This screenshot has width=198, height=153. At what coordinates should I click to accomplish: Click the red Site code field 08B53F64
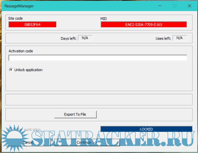(x=32, y=25)
